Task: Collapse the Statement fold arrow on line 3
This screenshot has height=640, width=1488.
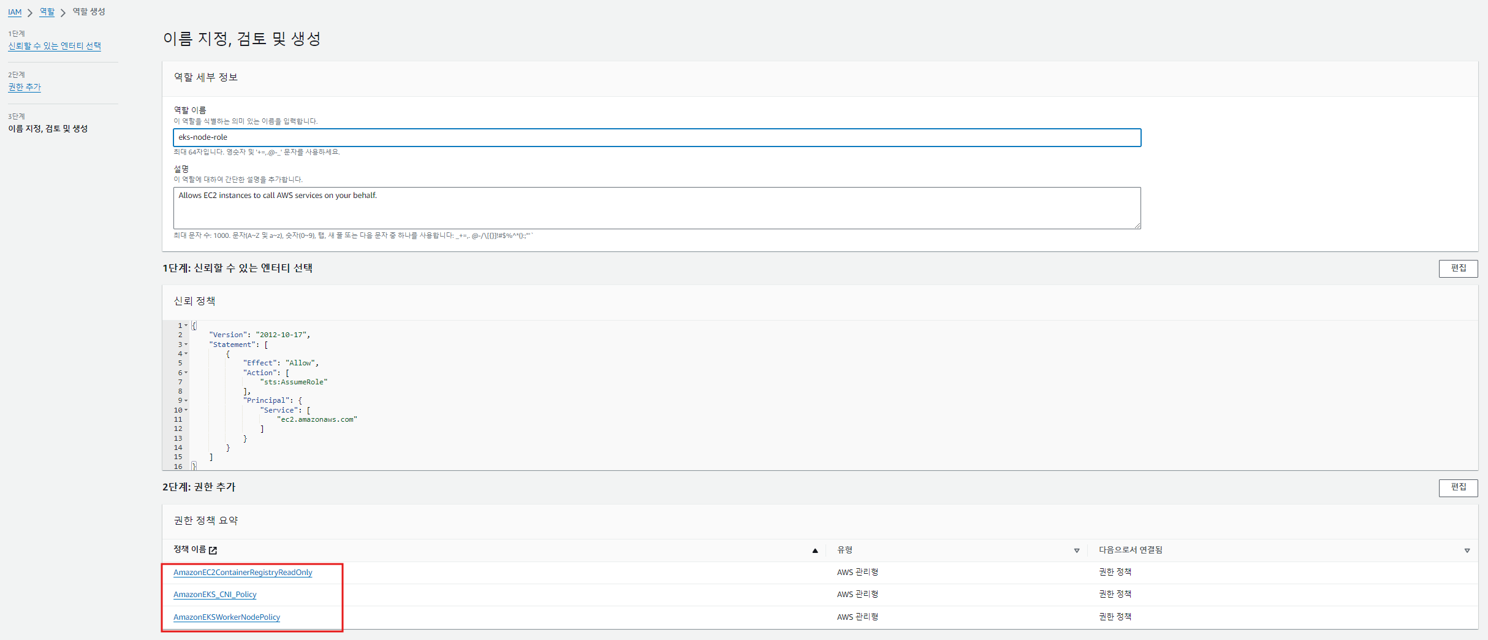Action: point(186,345)
